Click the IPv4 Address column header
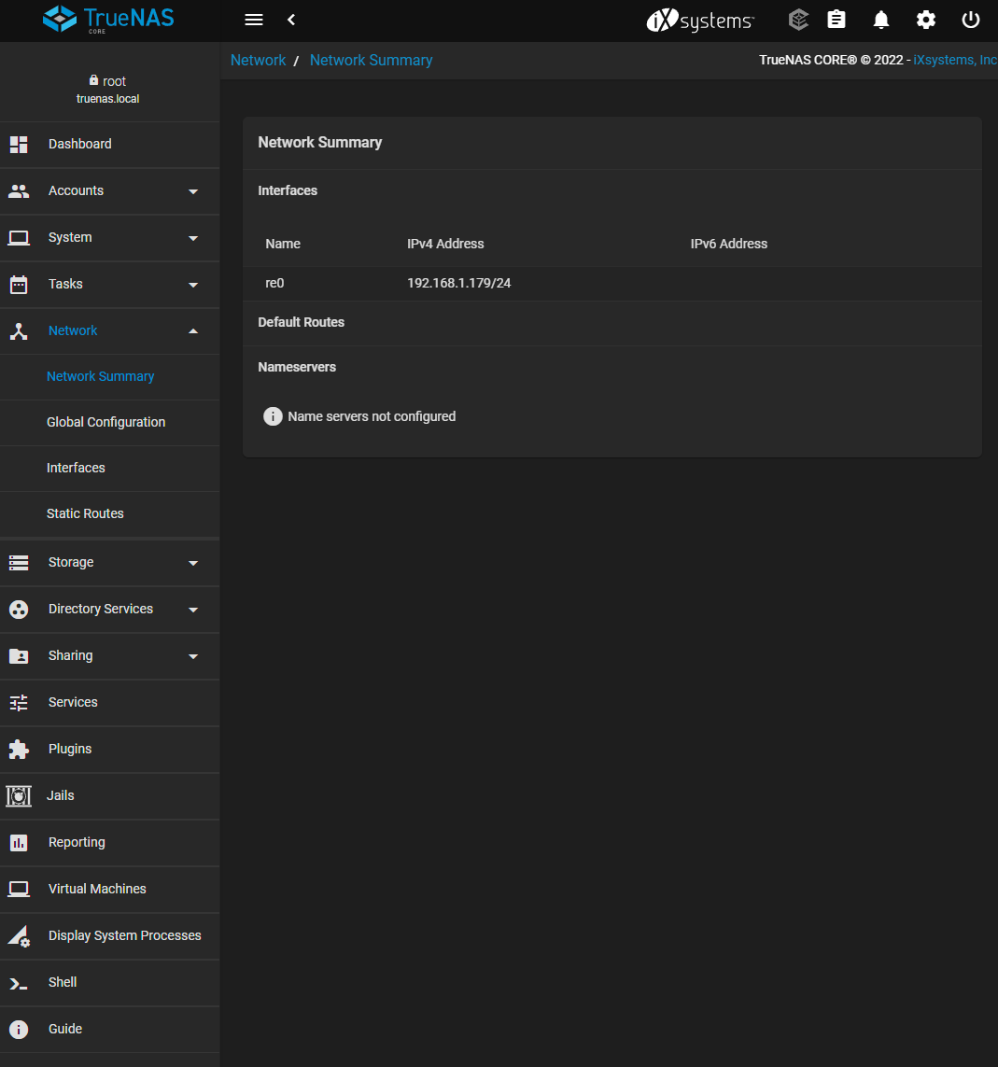This screenshot has width=998, height=1067. tap(445, 244)
